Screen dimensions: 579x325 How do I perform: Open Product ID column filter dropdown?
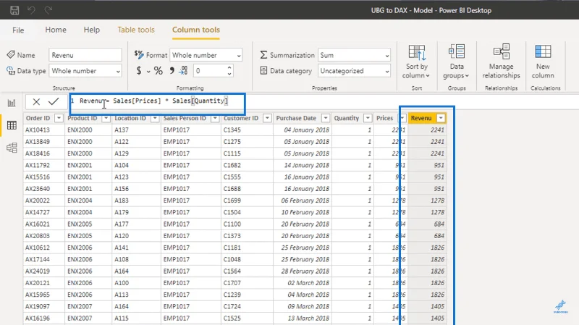coord(106,118)
